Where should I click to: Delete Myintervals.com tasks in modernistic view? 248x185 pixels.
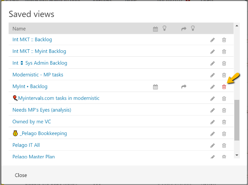[224, 98]
